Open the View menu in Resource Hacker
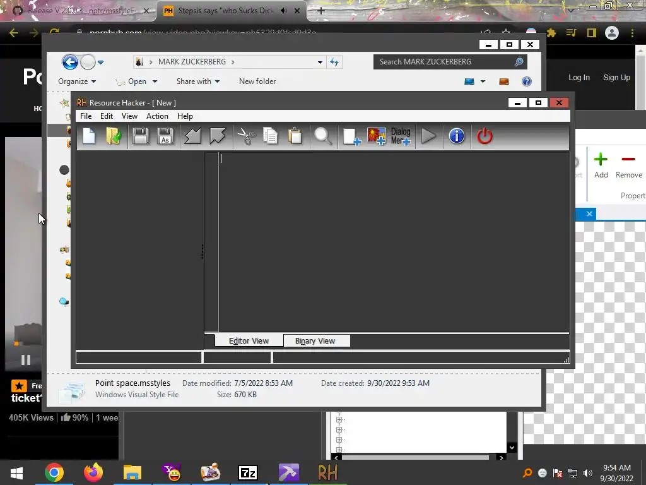Viewport: 646px width, 485px height. [129, 116]
